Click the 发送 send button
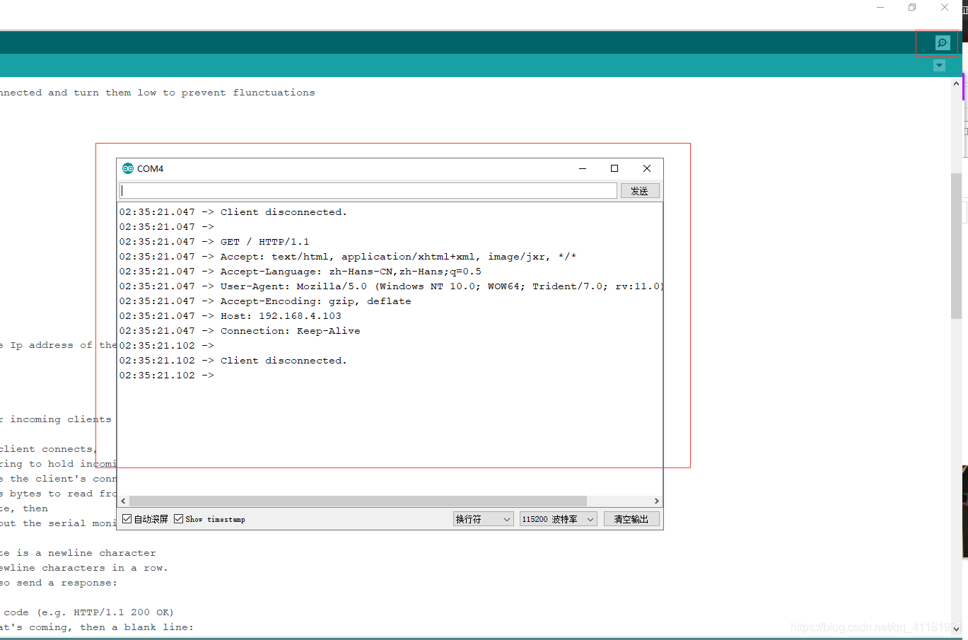 (640, 191)
